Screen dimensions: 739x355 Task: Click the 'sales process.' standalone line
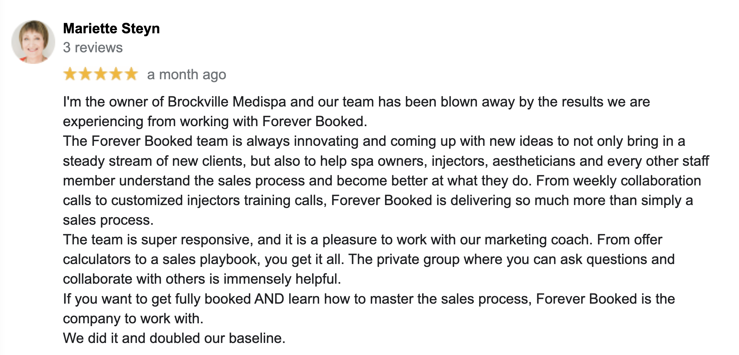(108, 220)
